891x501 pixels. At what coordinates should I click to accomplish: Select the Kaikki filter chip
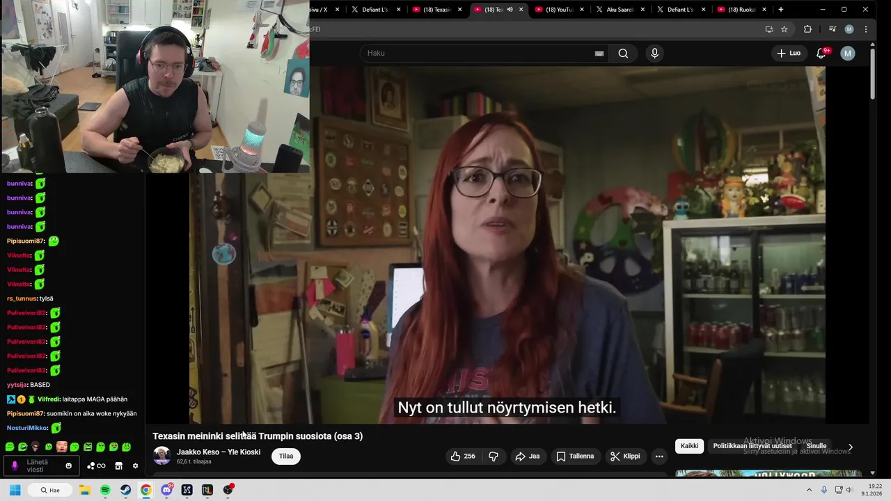coord(689,446)
